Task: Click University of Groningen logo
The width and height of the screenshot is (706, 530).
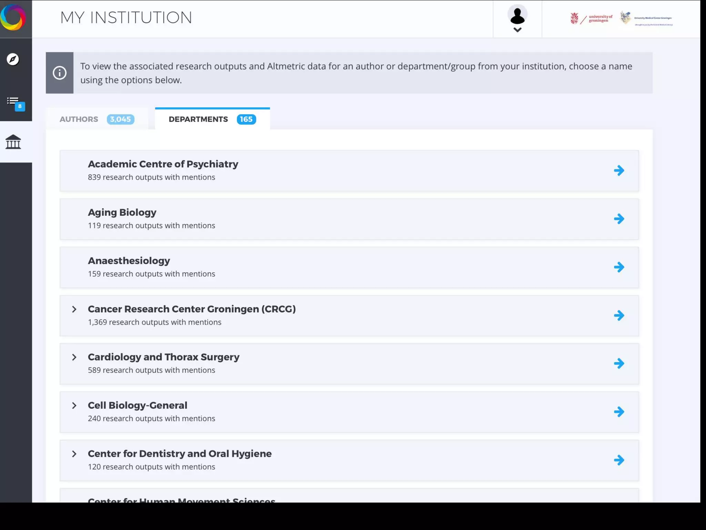Action: coord(592,18)
